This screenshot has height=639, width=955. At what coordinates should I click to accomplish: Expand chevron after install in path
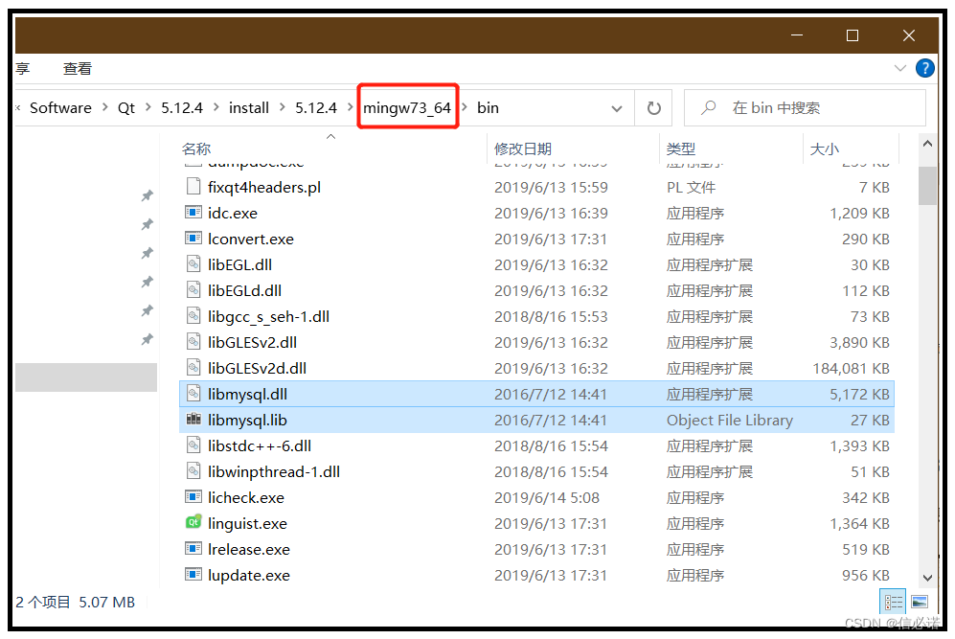[x=282, y=108]
